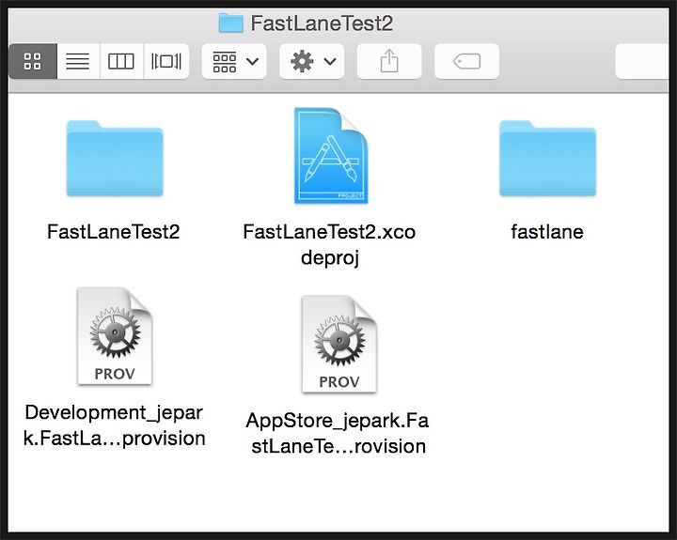Switch to column view mode
Viewport: 677px width, 540px height.
121,61
